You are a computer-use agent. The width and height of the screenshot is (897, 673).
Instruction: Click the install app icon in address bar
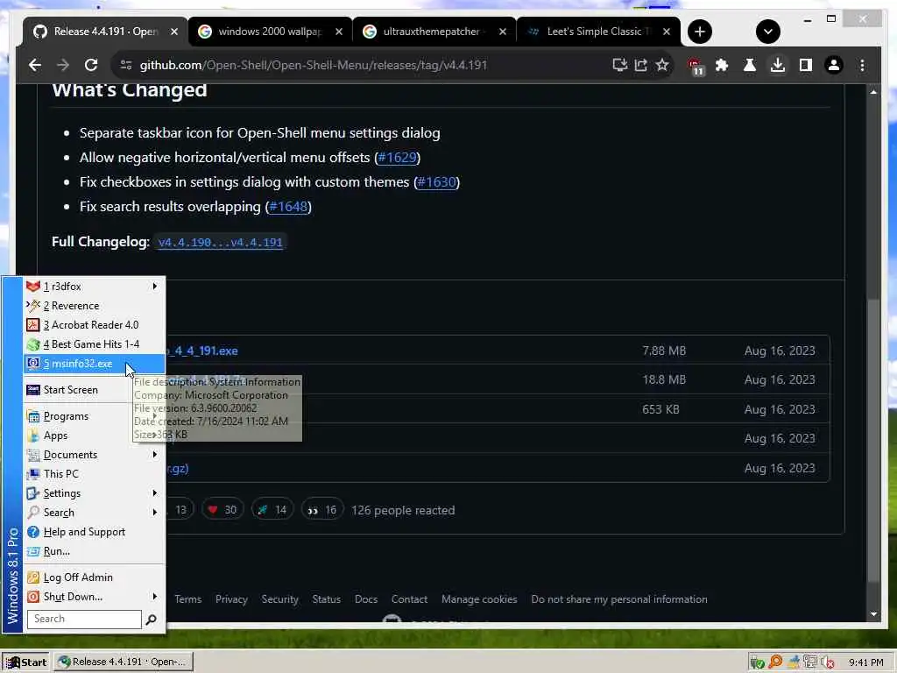click(619, 65)
